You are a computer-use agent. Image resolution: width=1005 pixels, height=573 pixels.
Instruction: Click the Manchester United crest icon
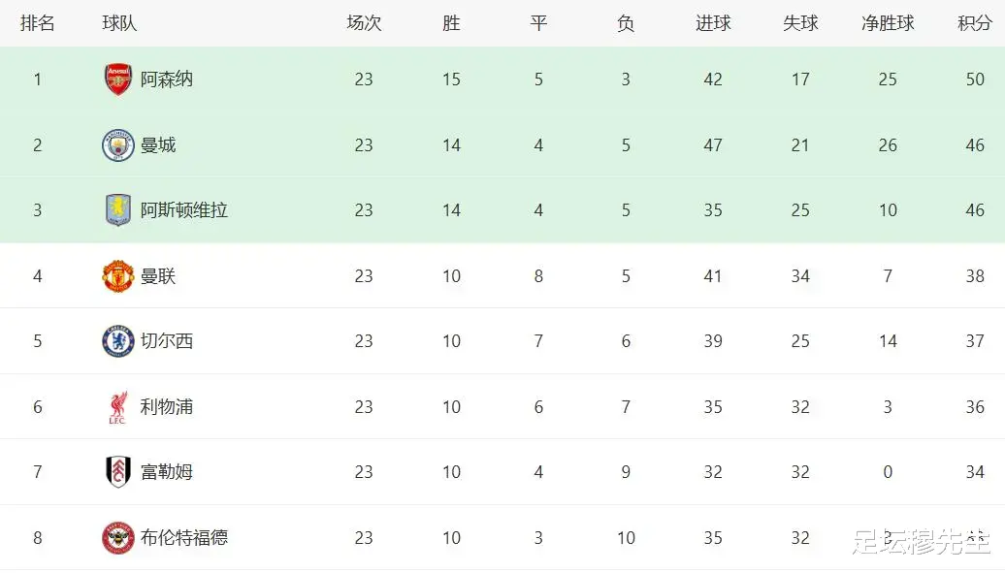point(118,276)
